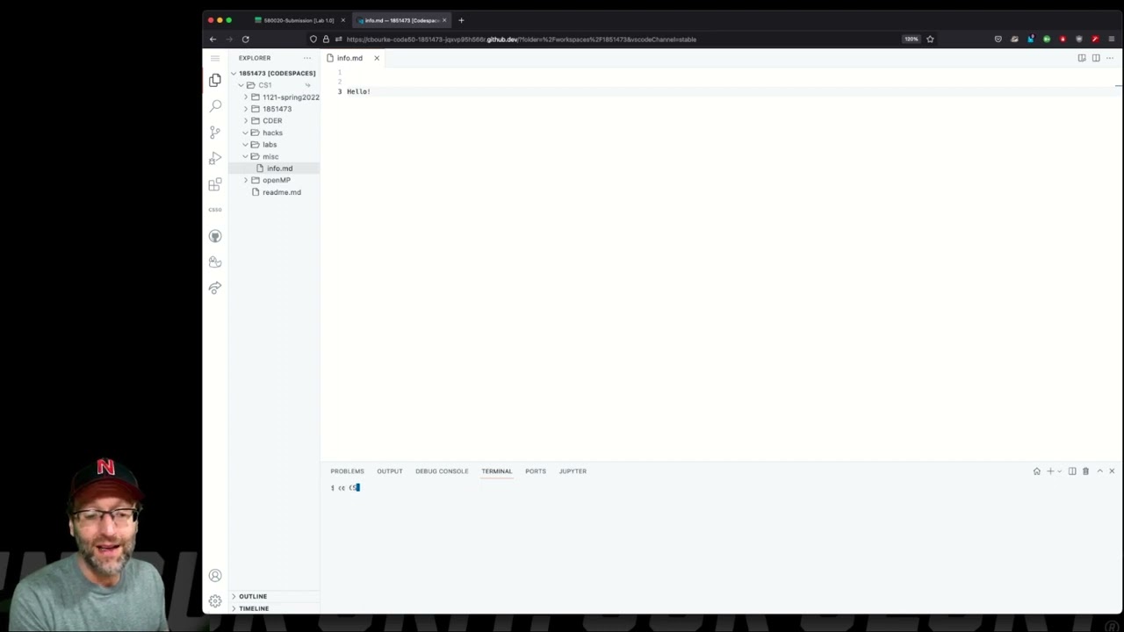This screenshot has height=632, width=1124.
Task: Open the hamburger application menu
Action: [215, 58]
